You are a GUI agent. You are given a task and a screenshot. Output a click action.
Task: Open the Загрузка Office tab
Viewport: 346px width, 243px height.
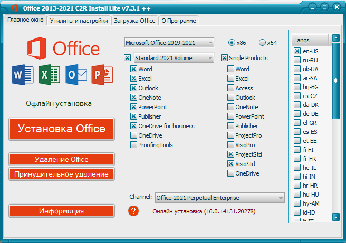pyautogui.click(x=134, y=21)
